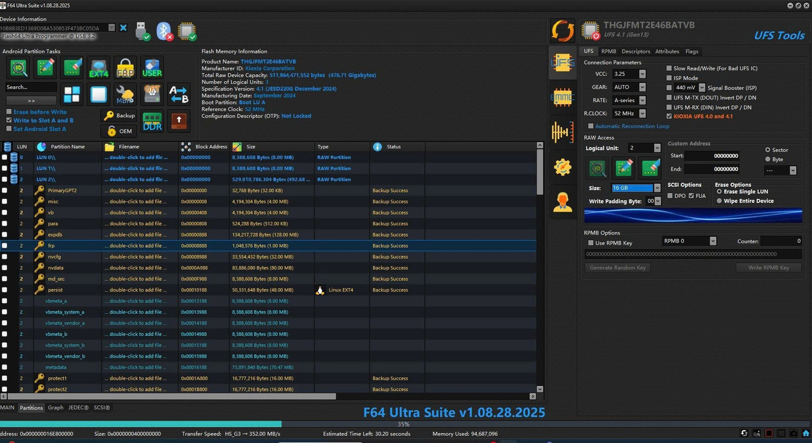Click the MBR repair wrench icon
This screenshot has width=812, height=443.
126,94
